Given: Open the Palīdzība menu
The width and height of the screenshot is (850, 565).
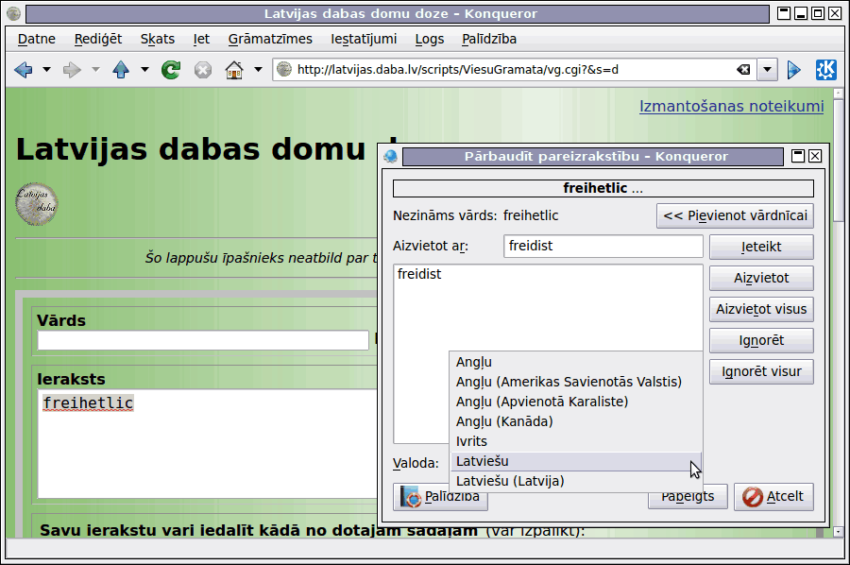Looking at the screenshot, I should [489, 39].
